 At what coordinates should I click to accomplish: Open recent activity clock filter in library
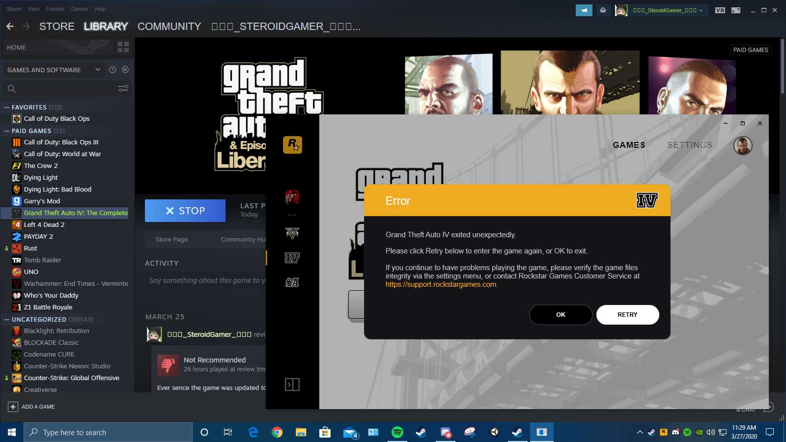coord(112,70)
